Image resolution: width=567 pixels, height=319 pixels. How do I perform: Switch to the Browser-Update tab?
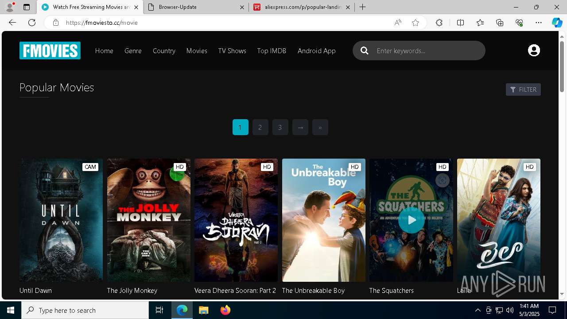pyautogui.click(x=196, y=7)
